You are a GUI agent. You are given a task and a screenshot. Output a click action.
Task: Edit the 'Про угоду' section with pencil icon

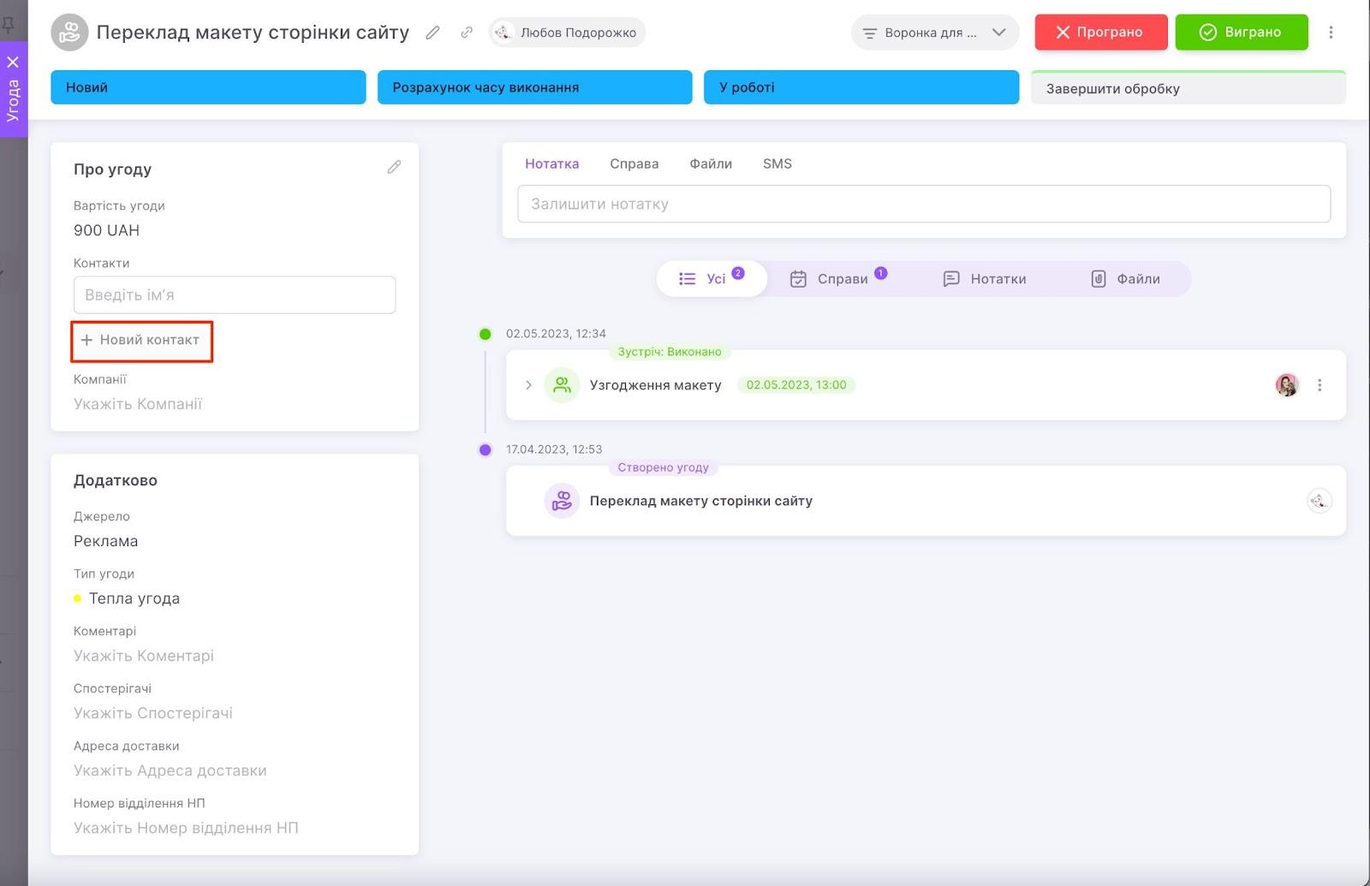click(x=394, y=167)
